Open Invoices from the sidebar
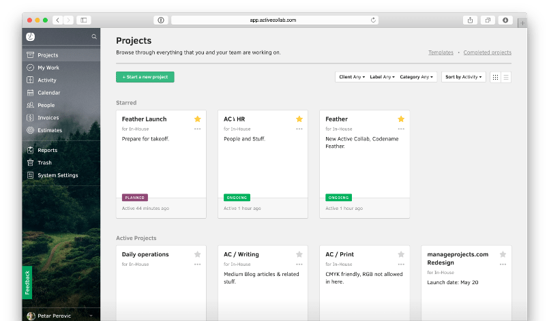Viewport: 549px width, 321px height. (x=48, y=117)
